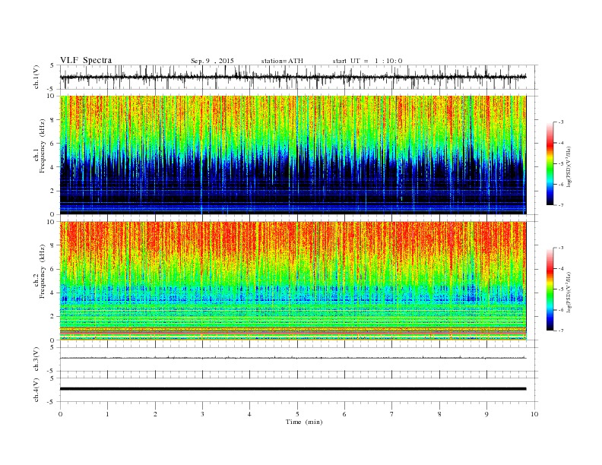Click the "VLF Spectra" plot title

[86, 60]
